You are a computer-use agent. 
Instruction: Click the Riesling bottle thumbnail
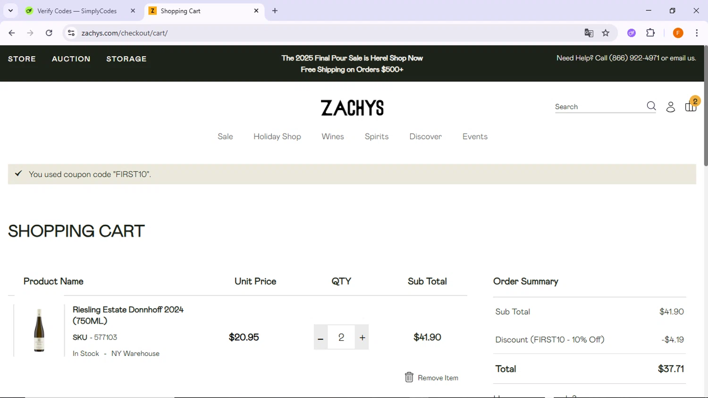[39, 330]
